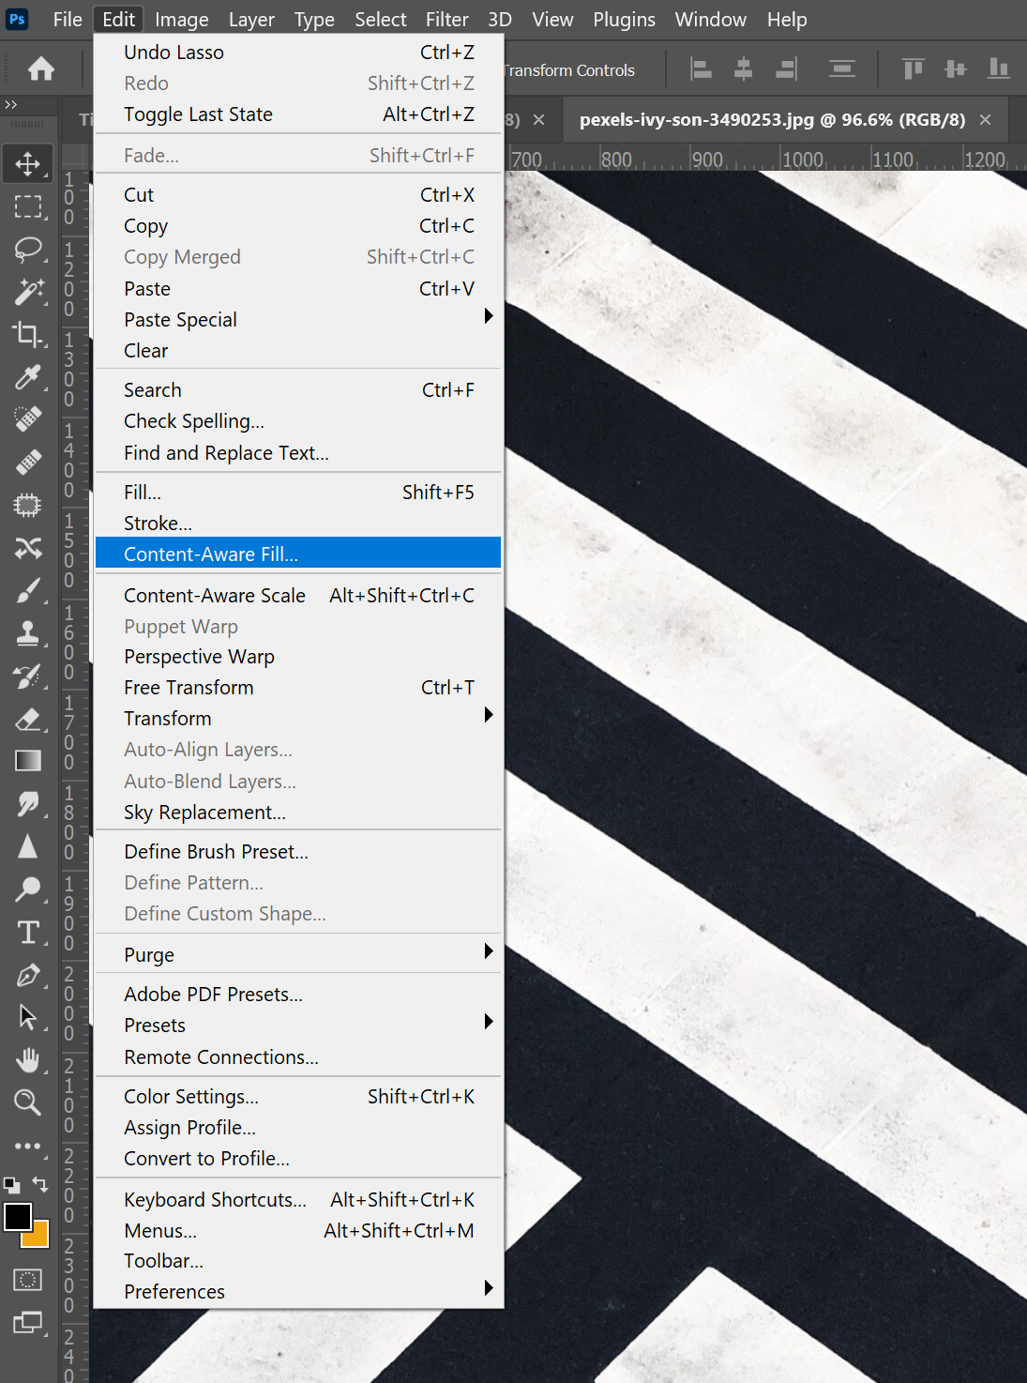Swap foreground and background colors
The height and width of the screenshot is (1383, 1027).
click(40, 1184)
